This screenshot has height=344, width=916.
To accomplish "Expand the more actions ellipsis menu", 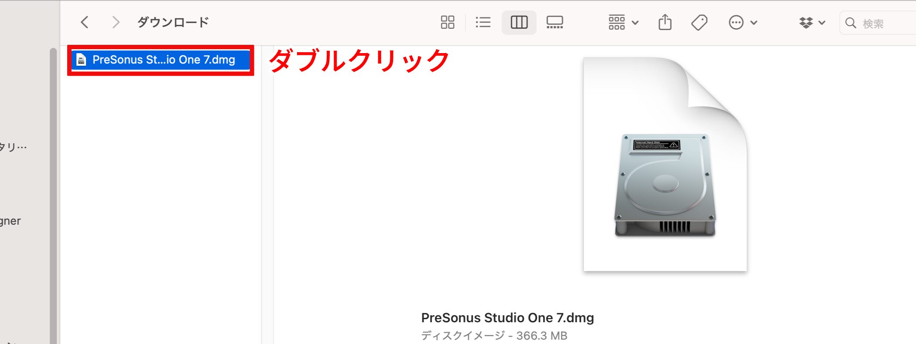I will [x=742, y=22].
